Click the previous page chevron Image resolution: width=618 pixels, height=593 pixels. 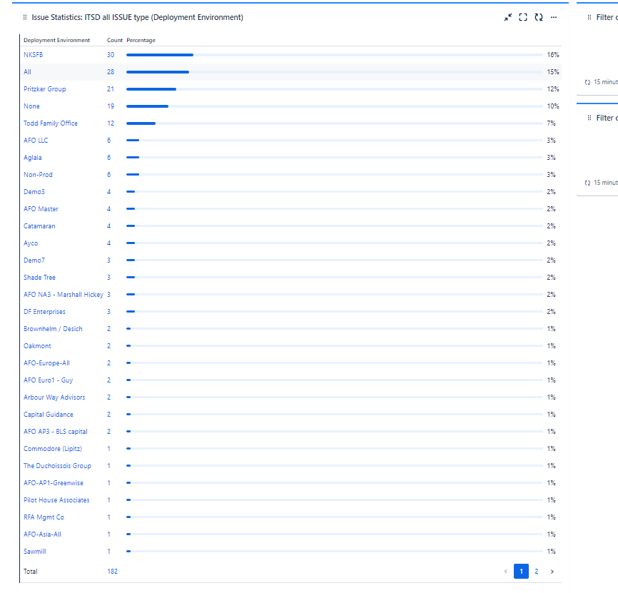tap(506, 571)
